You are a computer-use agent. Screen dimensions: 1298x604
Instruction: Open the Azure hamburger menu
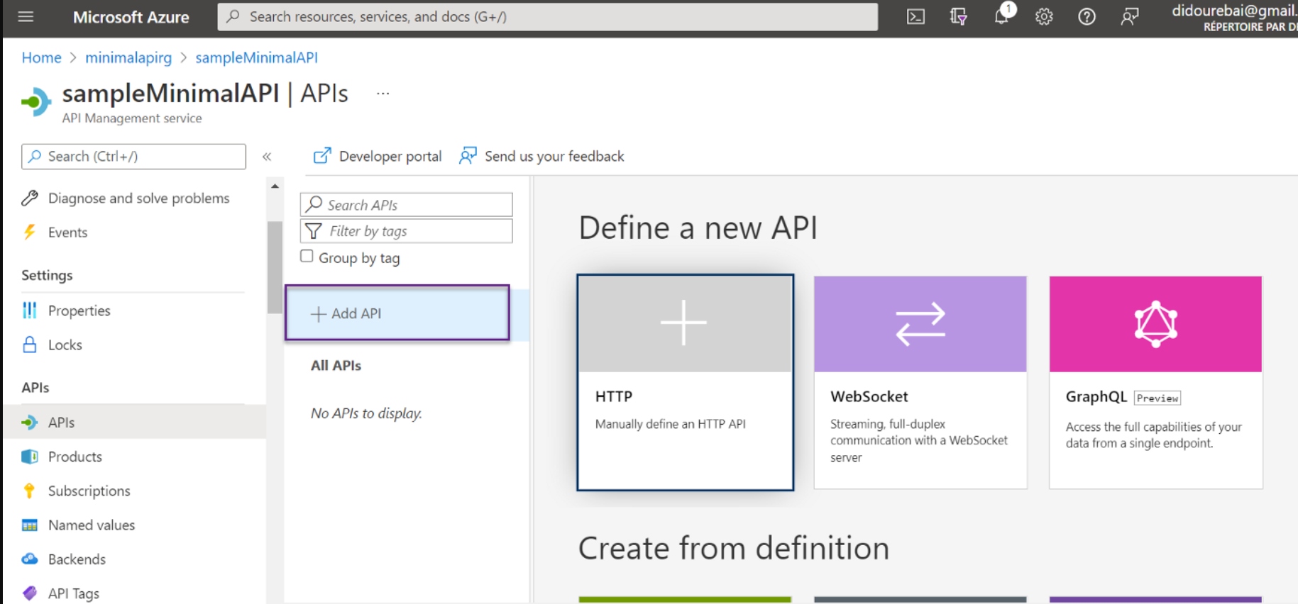[26, 17]
